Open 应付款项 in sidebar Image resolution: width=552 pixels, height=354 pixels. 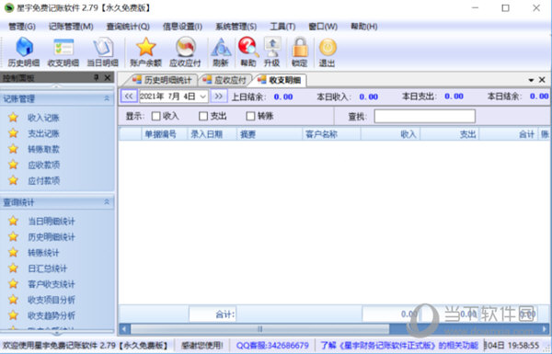tap(43, 180)
